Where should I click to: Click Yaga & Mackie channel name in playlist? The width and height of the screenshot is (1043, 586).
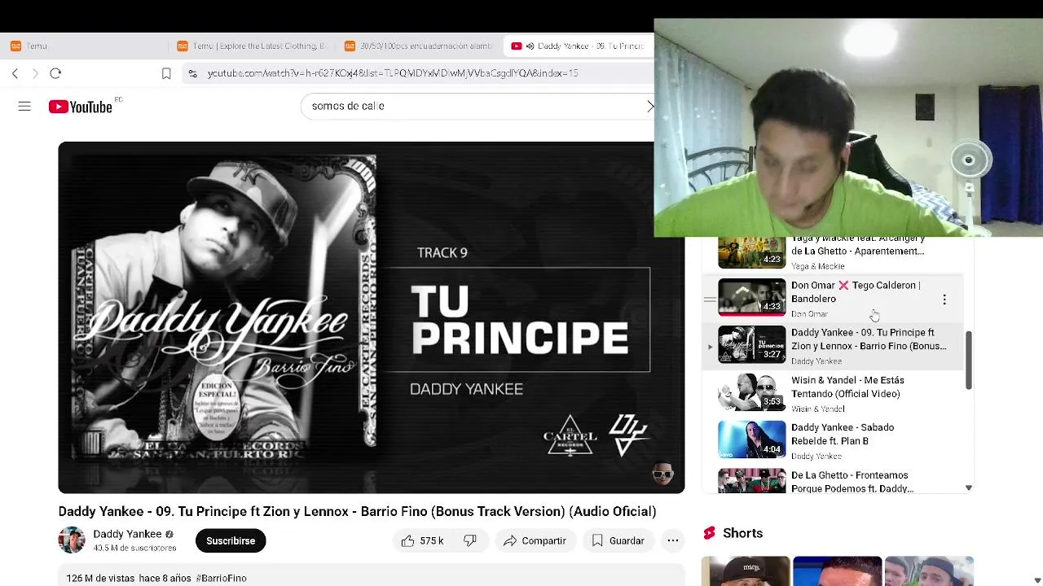817,266
